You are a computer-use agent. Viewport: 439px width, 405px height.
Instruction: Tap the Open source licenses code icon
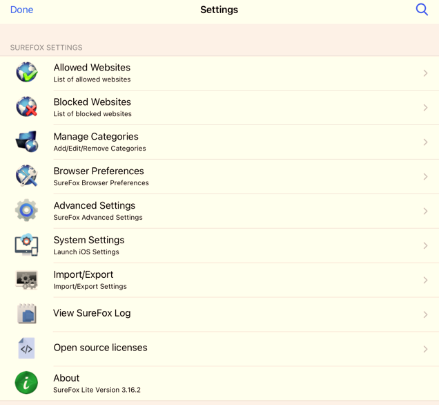coord(26,349)
